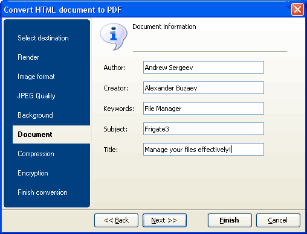
Task: Go to Finish conversion step
Action: [42, 192]
